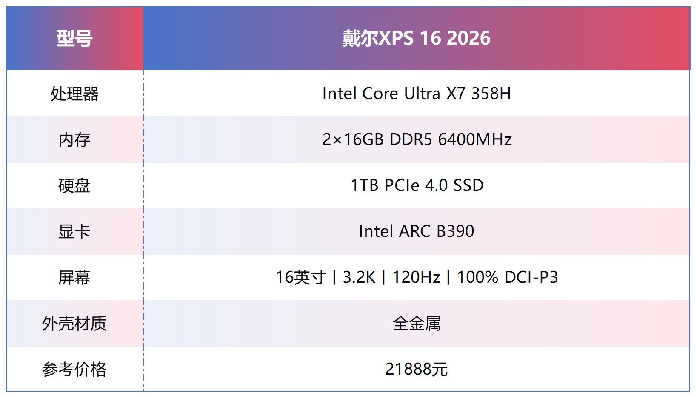Viewport: 697px width, 398px height.
Task: Click the 21888元 price value
Action: [x=416, y=369]
